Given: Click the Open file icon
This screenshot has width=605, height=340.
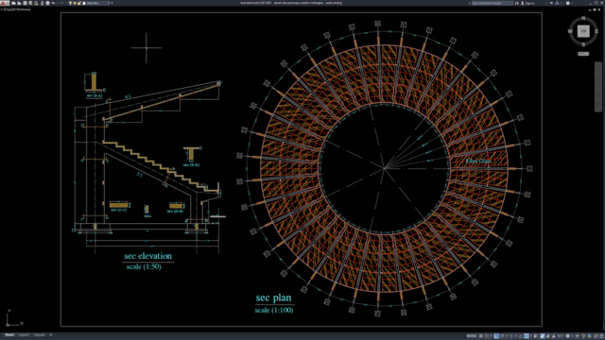Looking at the screenshot, I should click(19, 3).
